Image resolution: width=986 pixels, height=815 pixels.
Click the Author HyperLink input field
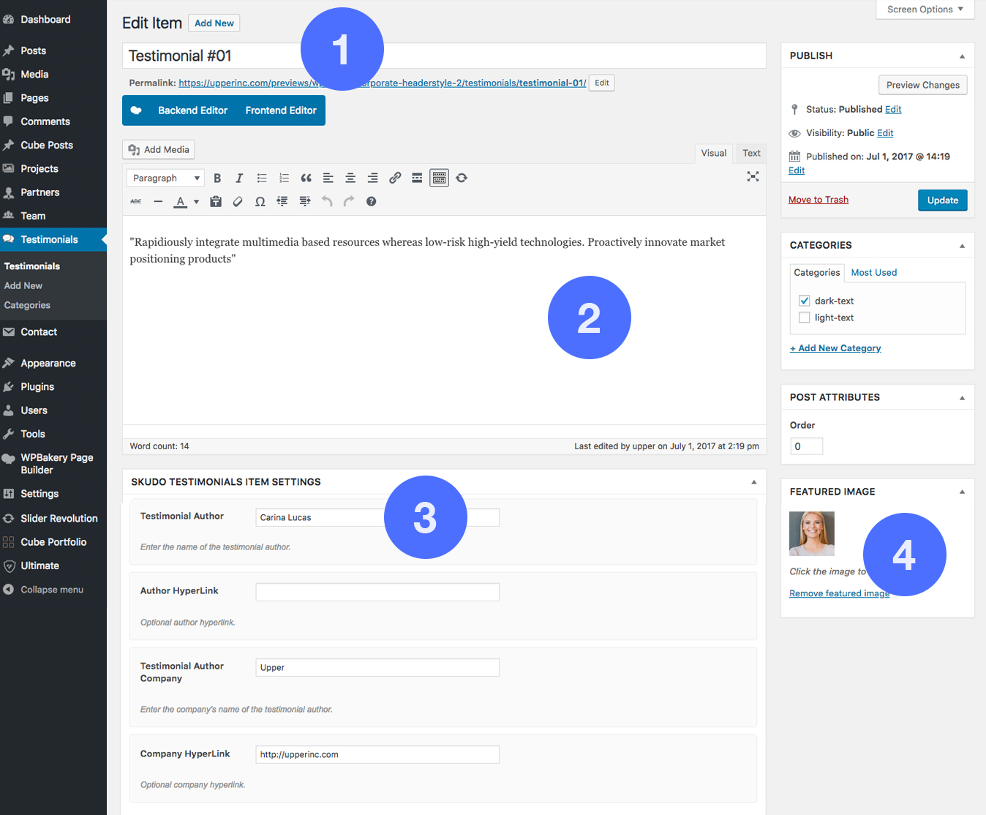[x=377, y=592]
